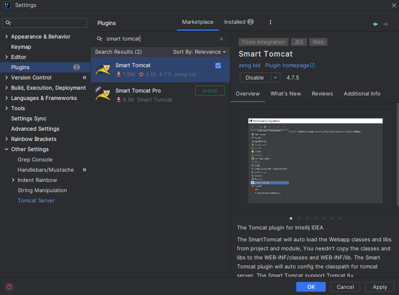
Task: Switch to the Installed tab
Action: 239,22
